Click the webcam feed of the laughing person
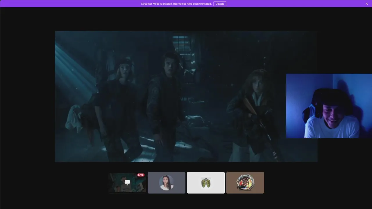Screen dimensions: 372x209 click(x=329, y=106)
